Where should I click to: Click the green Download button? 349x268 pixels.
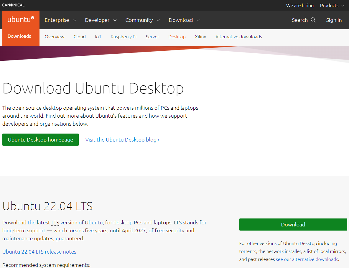click(293, 224)
